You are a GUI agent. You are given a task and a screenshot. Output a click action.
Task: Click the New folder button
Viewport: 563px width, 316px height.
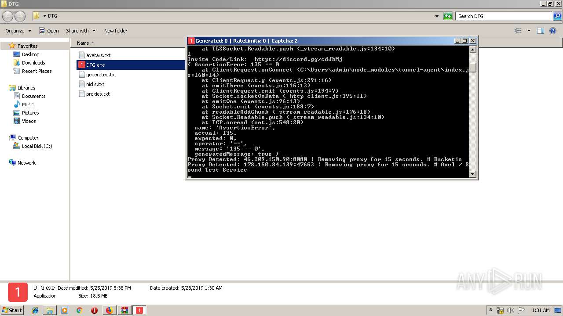point(116,31)
